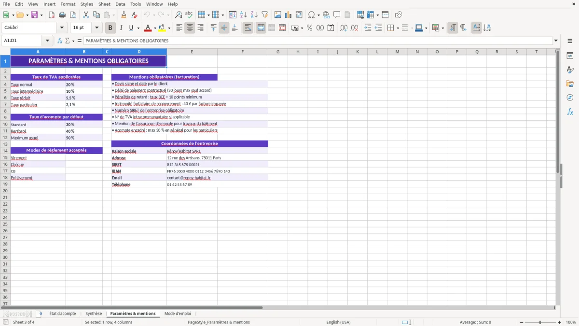This screenshot has width=579, height=326.
Task: Open the Borders dropdown arrow
Action: pos(398,28)
